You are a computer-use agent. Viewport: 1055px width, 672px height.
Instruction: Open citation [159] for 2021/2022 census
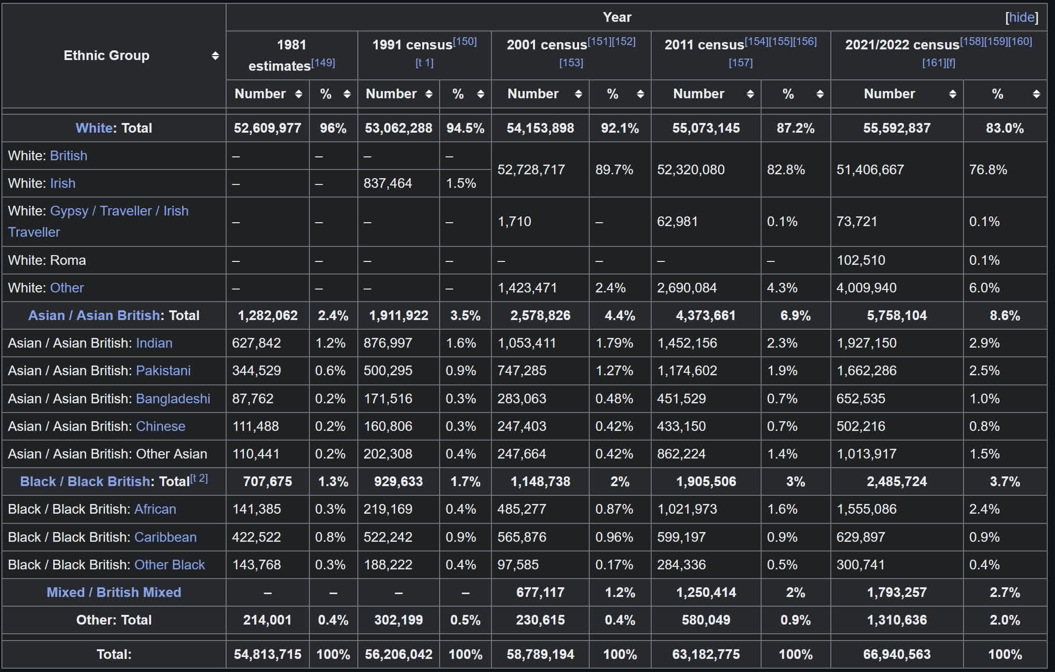996,41
